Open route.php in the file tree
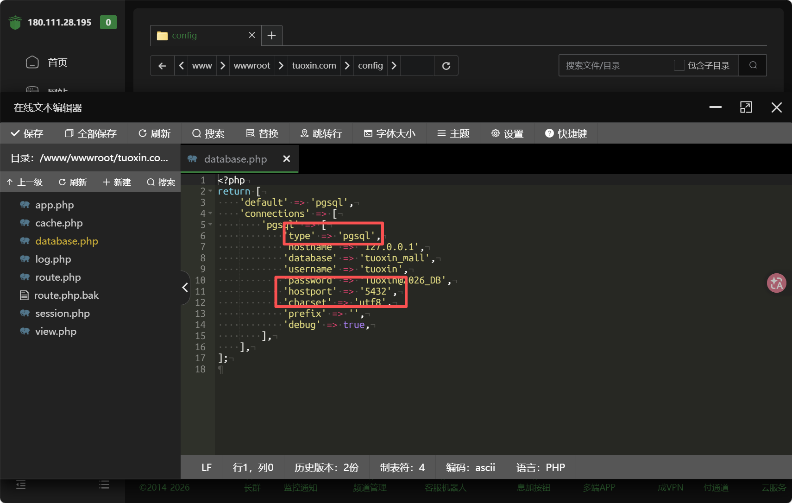 [x=58, y=277]
